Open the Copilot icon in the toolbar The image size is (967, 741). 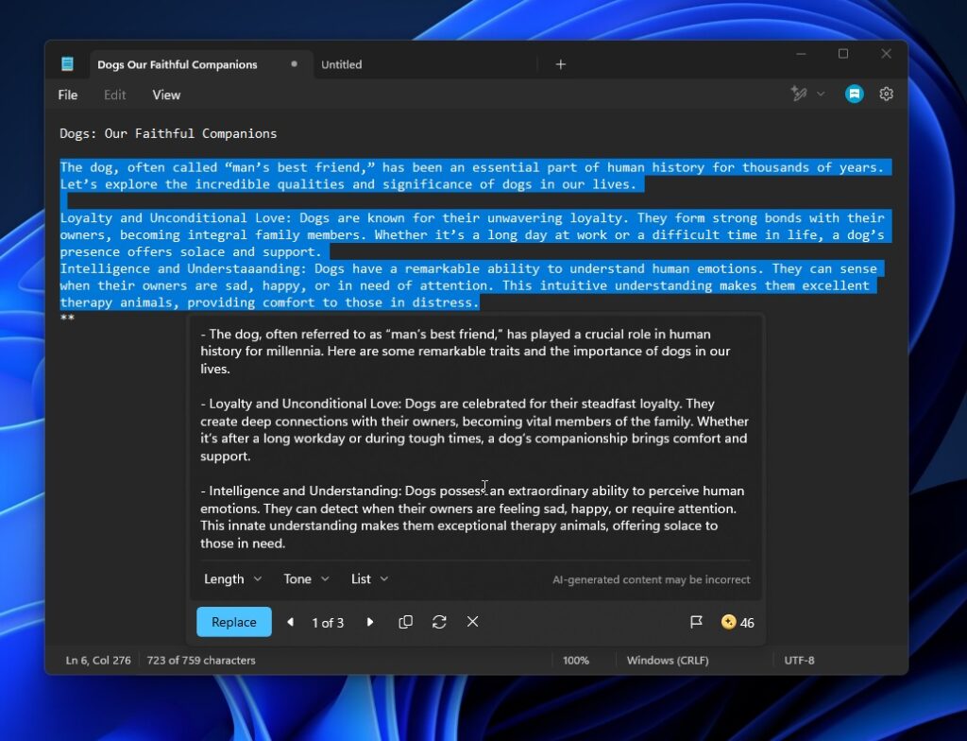tap(854, 94)
